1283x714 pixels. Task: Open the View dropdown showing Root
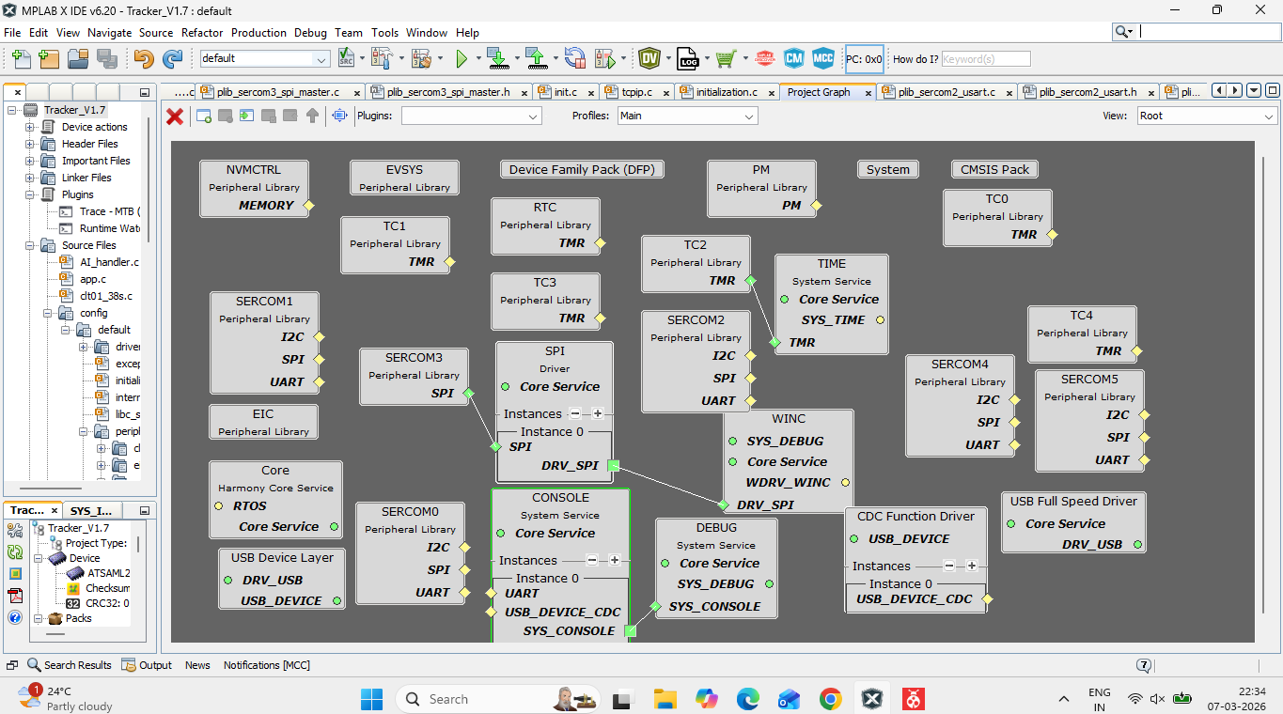pos(1206,116)
